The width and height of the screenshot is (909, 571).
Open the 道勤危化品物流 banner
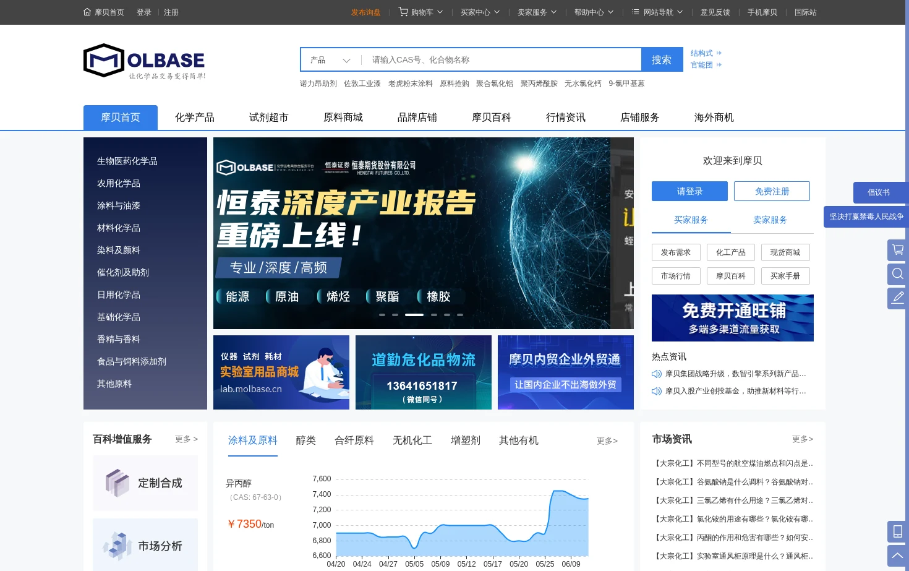pos(424,372)
